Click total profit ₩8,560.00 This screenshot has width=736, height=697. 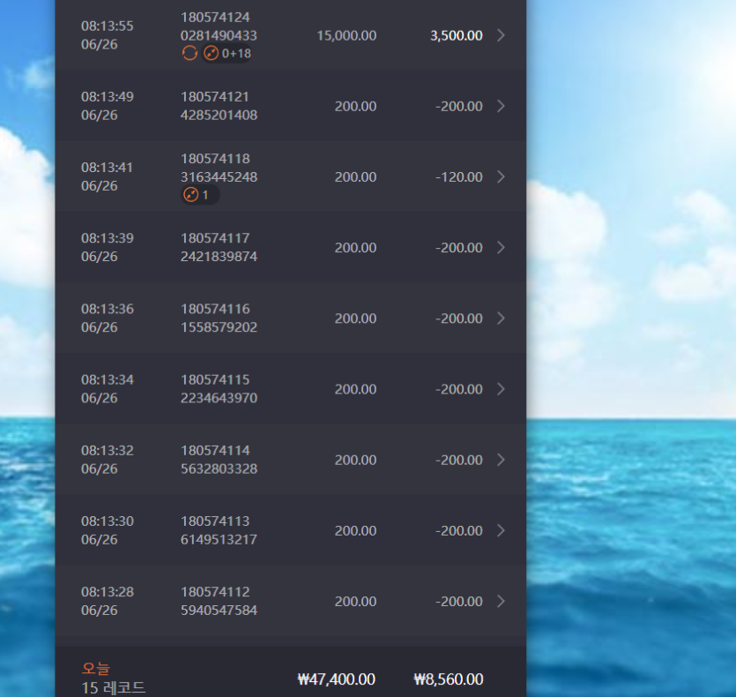(449, 679)
